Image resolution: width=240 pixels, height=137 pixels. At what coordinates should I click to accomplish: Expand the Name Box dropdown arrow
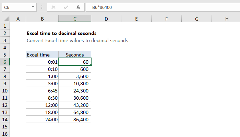pos(33,7)
